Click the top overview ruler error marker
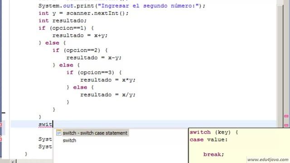This screenshot has width=290, height=163. point(286,116)
